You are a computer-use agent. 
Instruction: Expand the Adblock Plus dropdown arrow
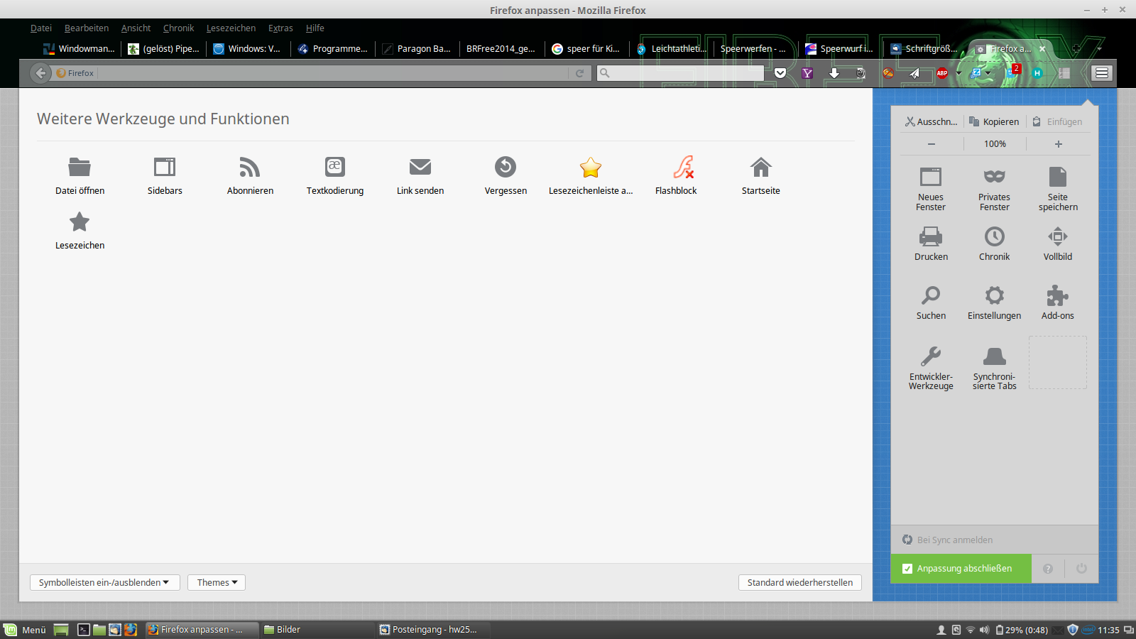click(x=958, y=73)
